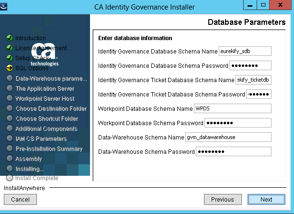Click the bullet beside Choose Destination Folder
Screen dimensions: 294x214
coord(10,108)
